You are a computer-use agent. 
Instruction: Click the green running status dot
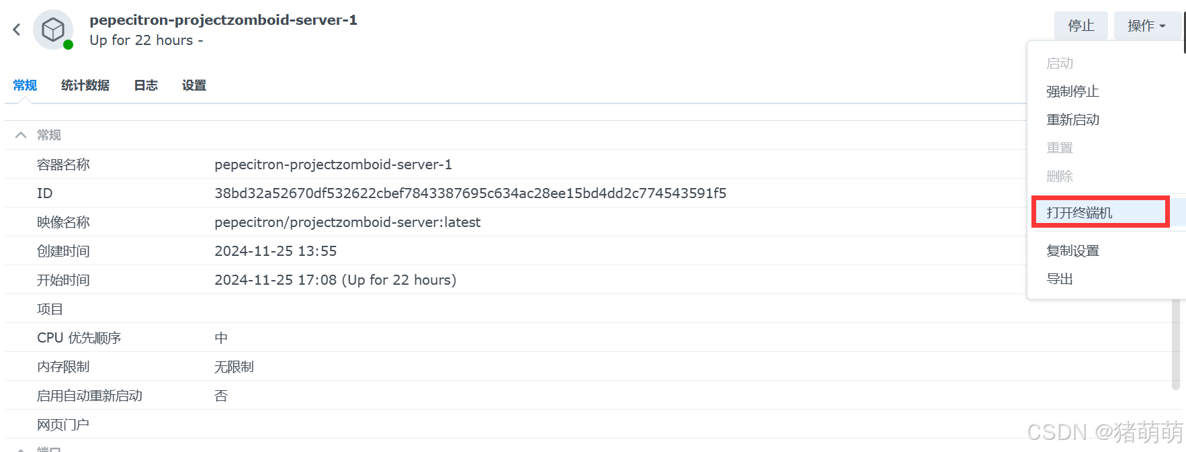click(68, 45)
